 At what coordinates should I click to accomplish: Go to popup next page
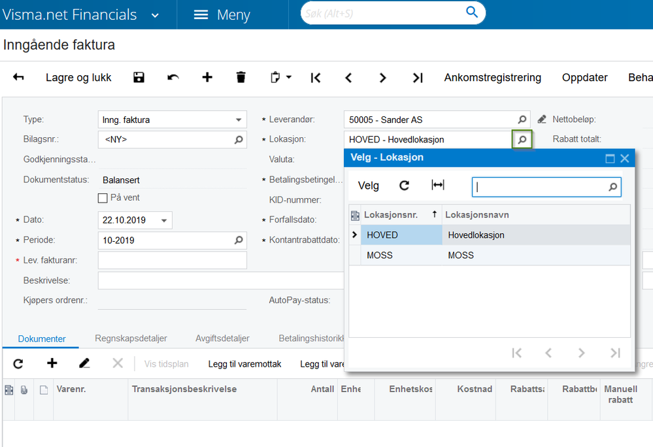[581, 353]
